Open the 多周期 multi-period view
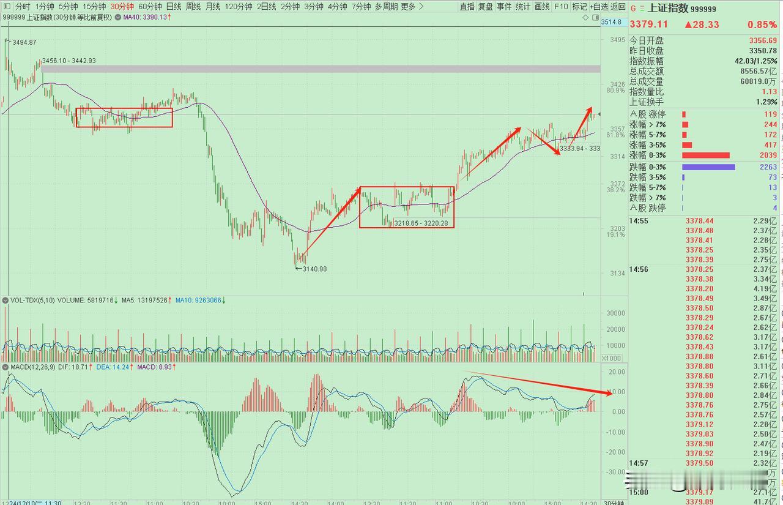The height and width of the screenshot is (505, 783). tap(386, 6)
